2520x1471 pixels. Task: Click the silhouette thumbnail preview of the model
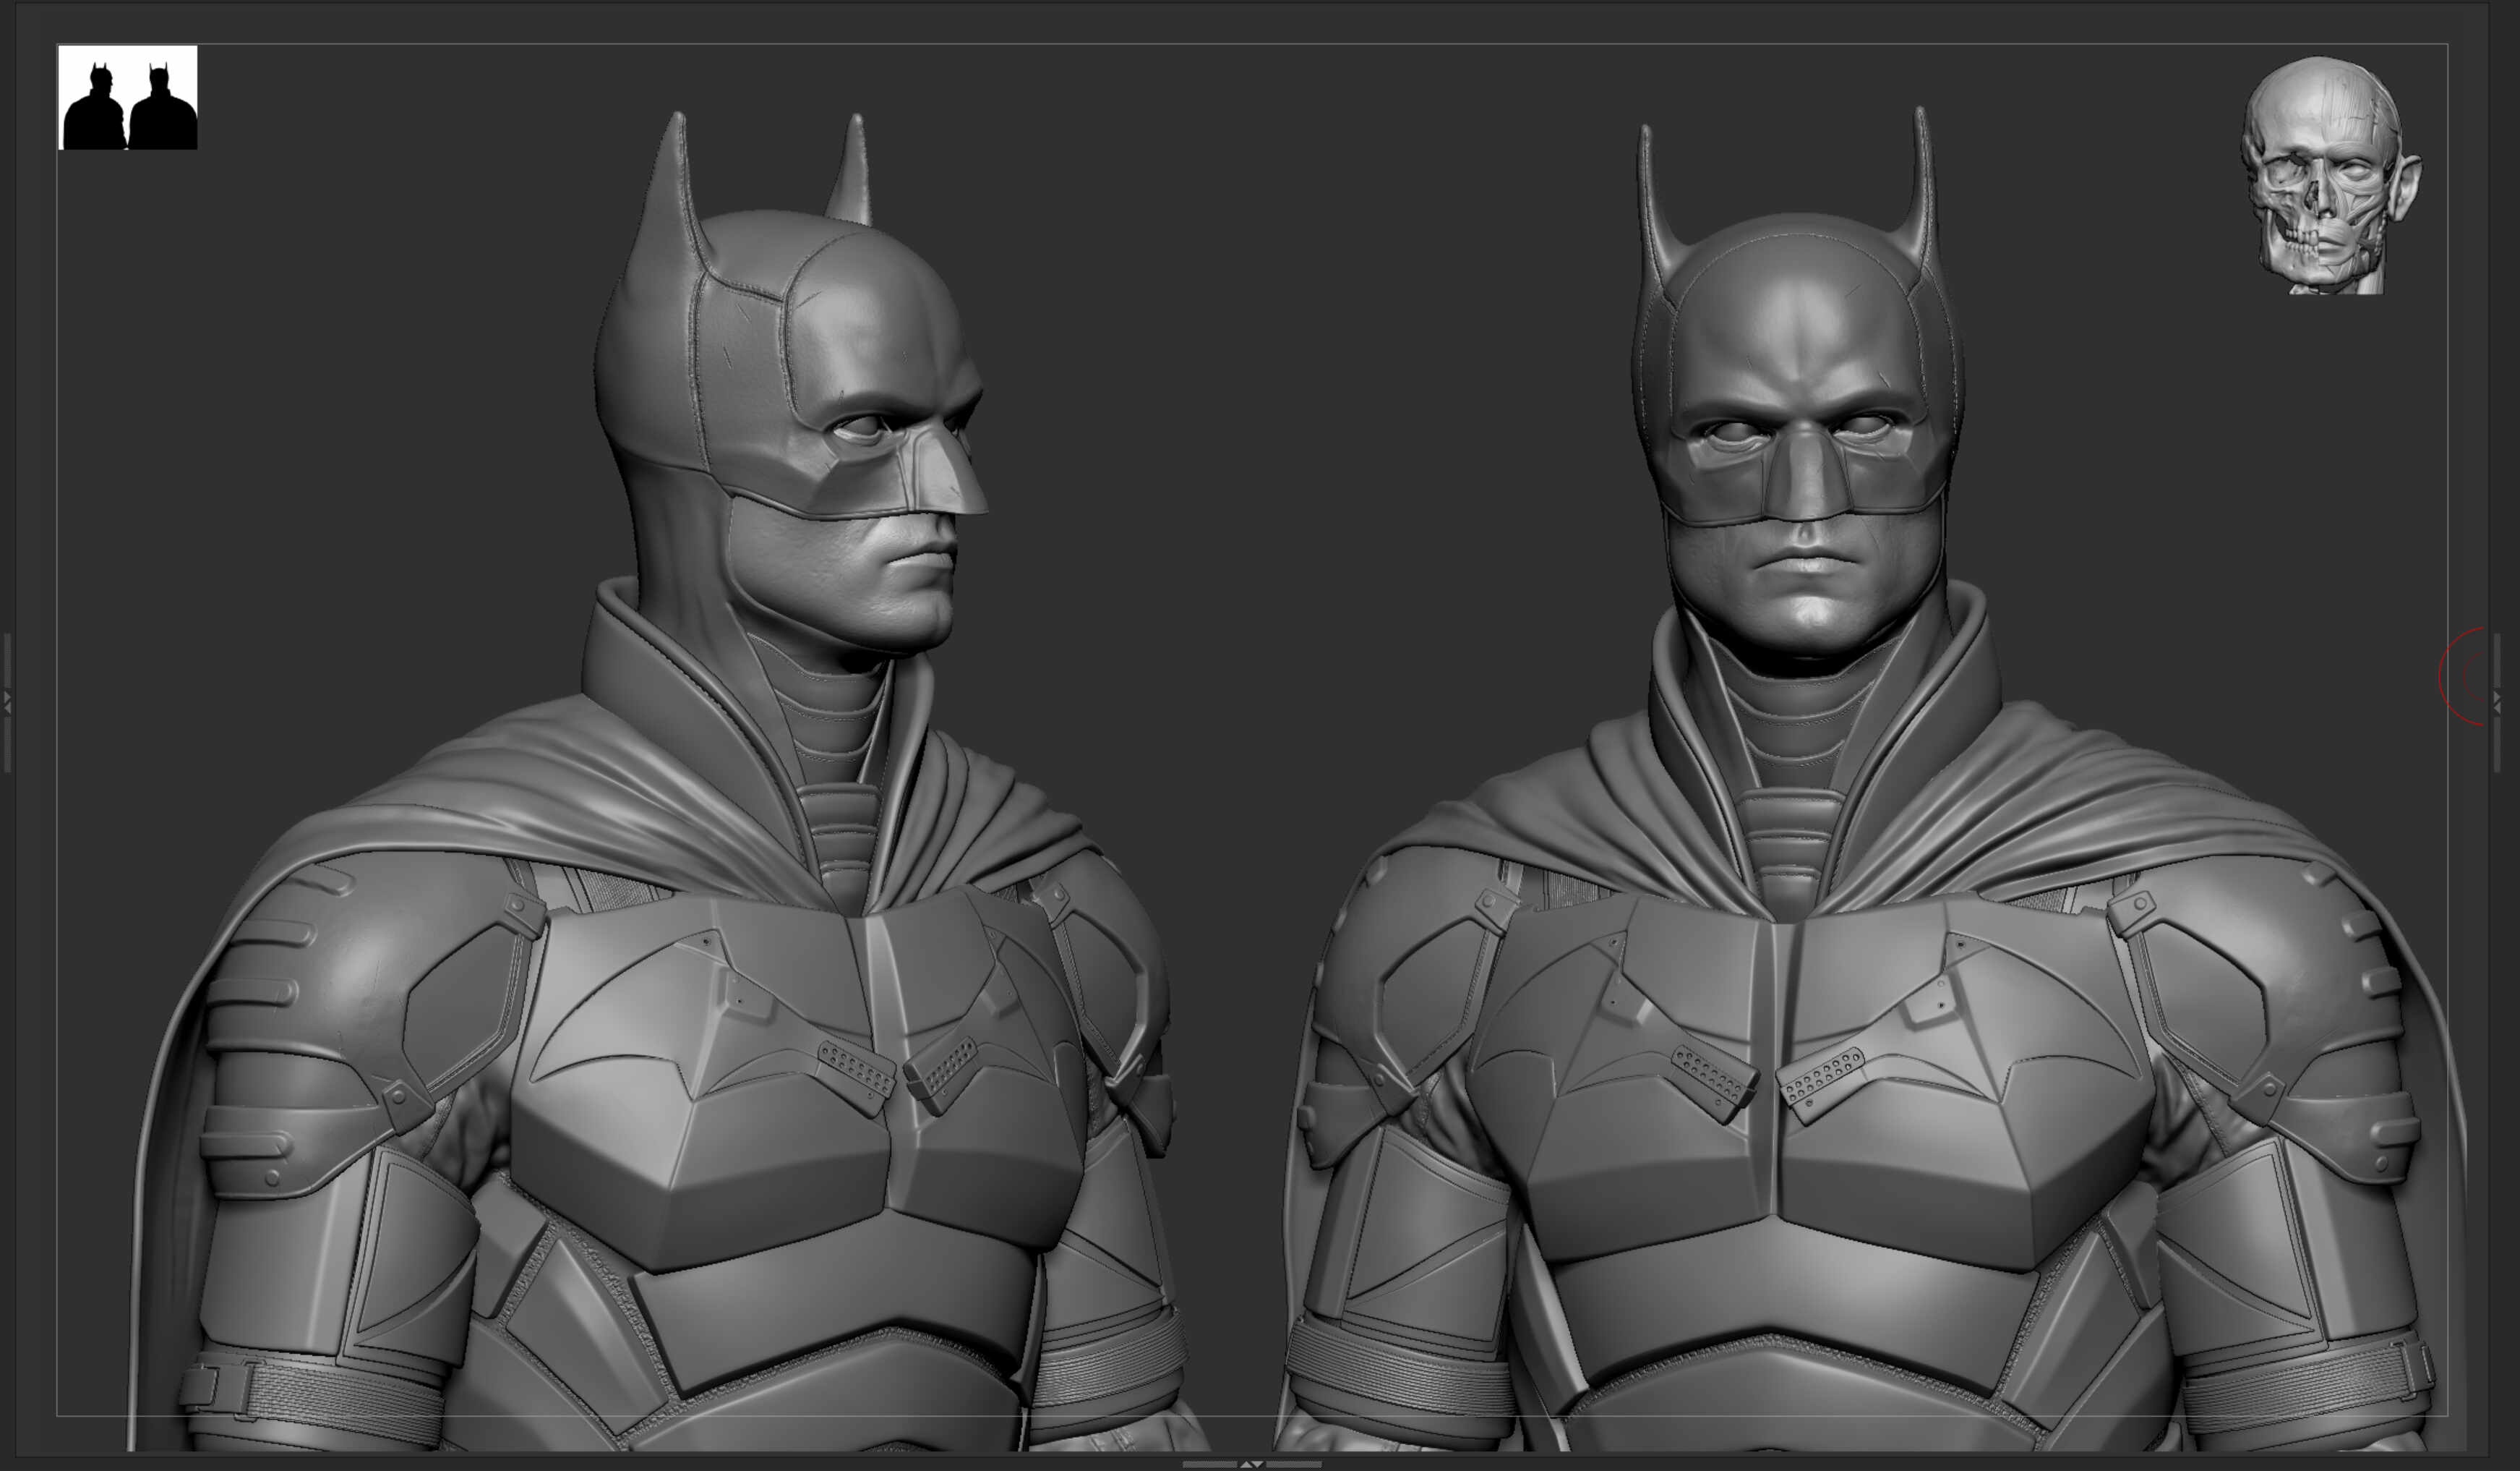pyautogui.click(x=128, y=97)
